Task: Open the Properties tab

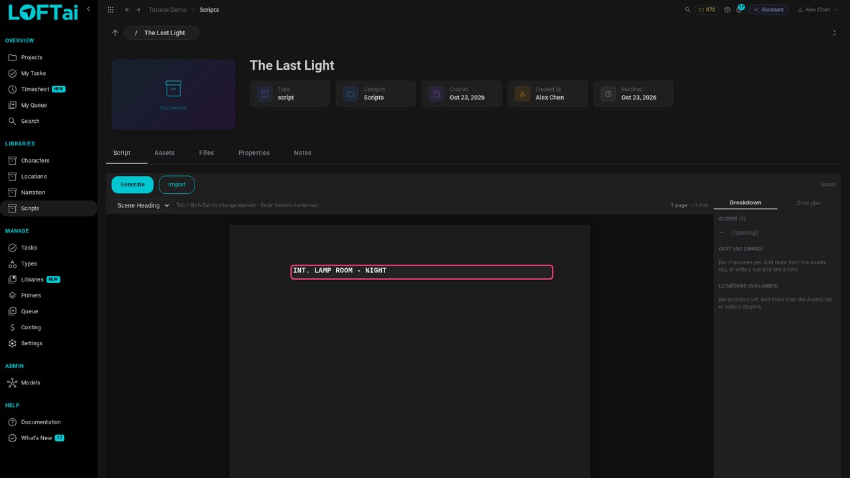Action: [x=254, y=153]
